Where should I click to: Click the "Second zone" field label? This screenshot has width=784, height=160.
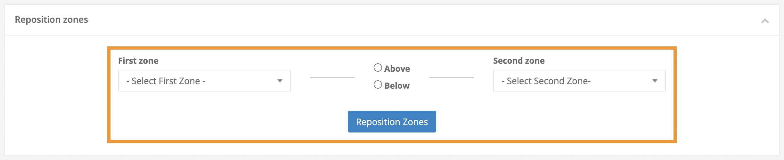[519, 61]
